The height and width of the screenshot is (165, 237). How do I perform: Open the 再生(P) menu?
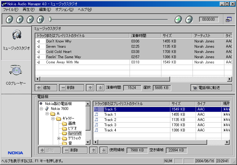pyautogui.click(x=29, y=10)
